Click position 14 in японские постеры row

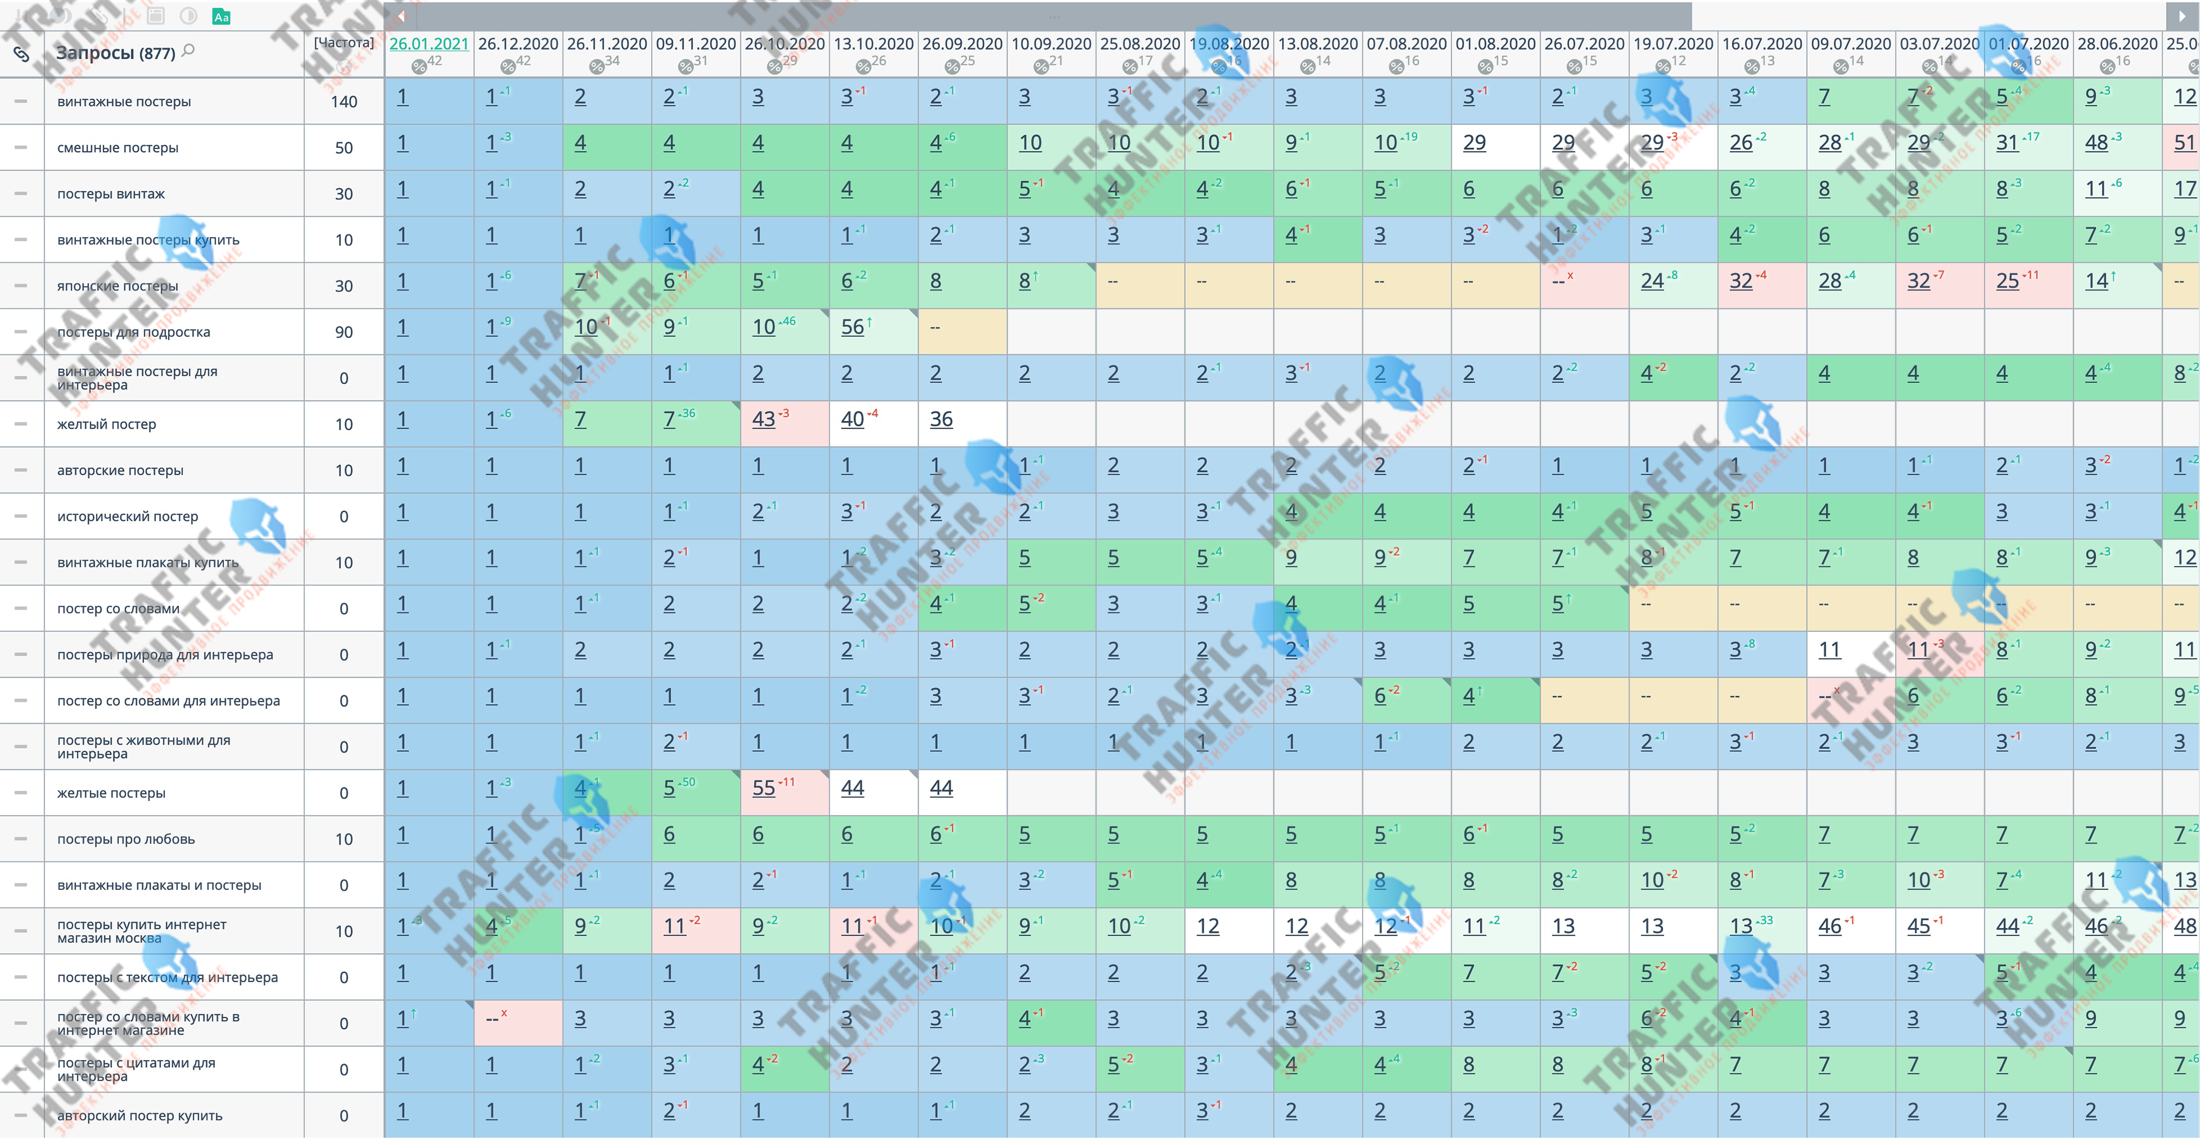(2096, 282)
